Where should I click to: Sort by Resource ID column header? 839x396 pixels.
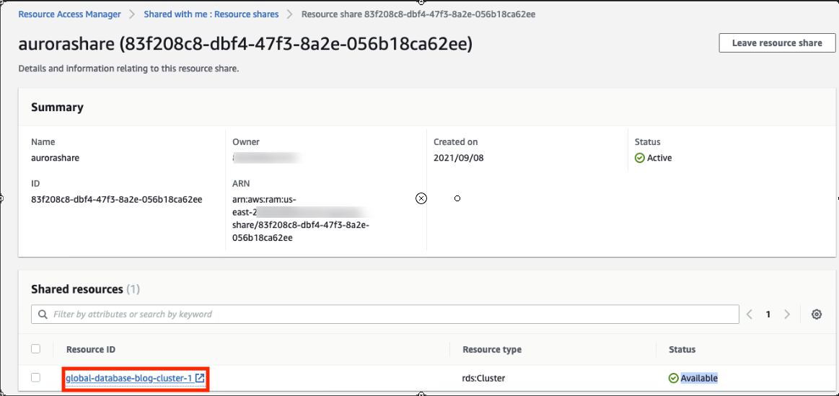(91, 349)
